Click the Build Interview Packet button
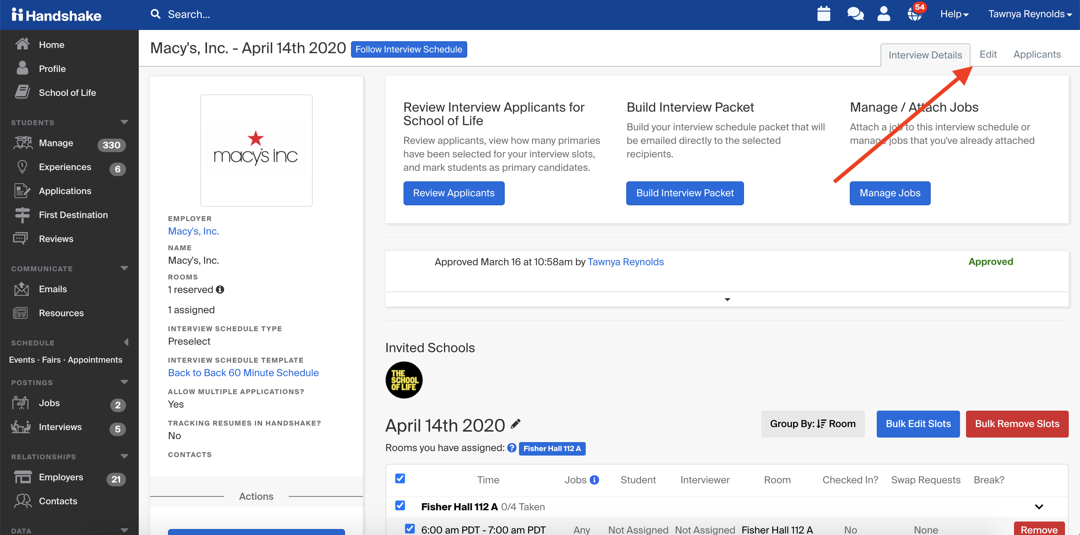Screen dimensions: 1080x535 pyautogui.click(x=685, y=193)
